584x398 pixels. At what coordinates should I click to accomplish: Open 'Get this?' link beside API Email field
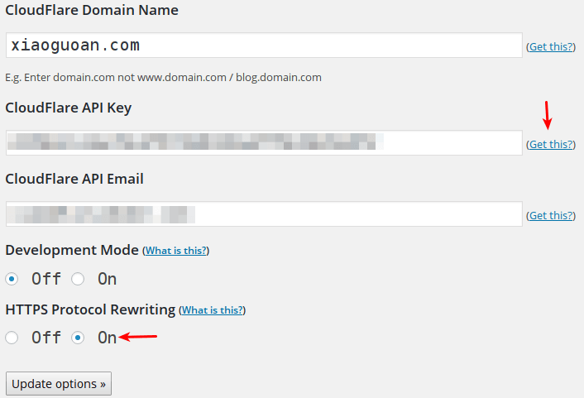(551, 216)
